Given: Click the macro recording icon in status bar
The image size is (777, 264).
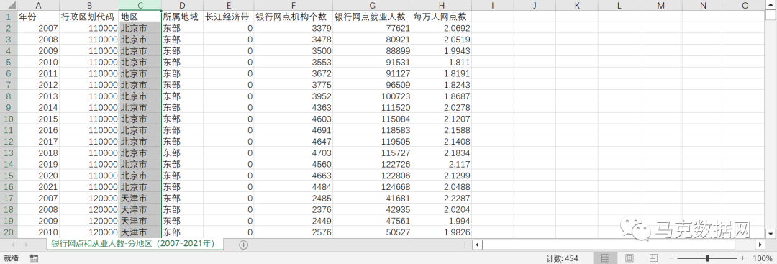Looking at the screenshot, I should click(x=35, y=258).
